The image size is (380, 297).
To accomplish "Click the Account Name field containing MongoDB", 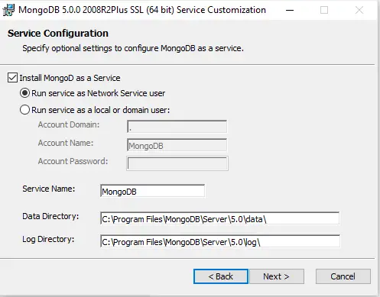I will click(177, 145).
